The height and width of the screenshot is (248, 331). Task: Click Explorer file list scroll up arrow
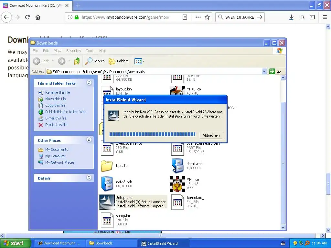(x=283, y=77)
